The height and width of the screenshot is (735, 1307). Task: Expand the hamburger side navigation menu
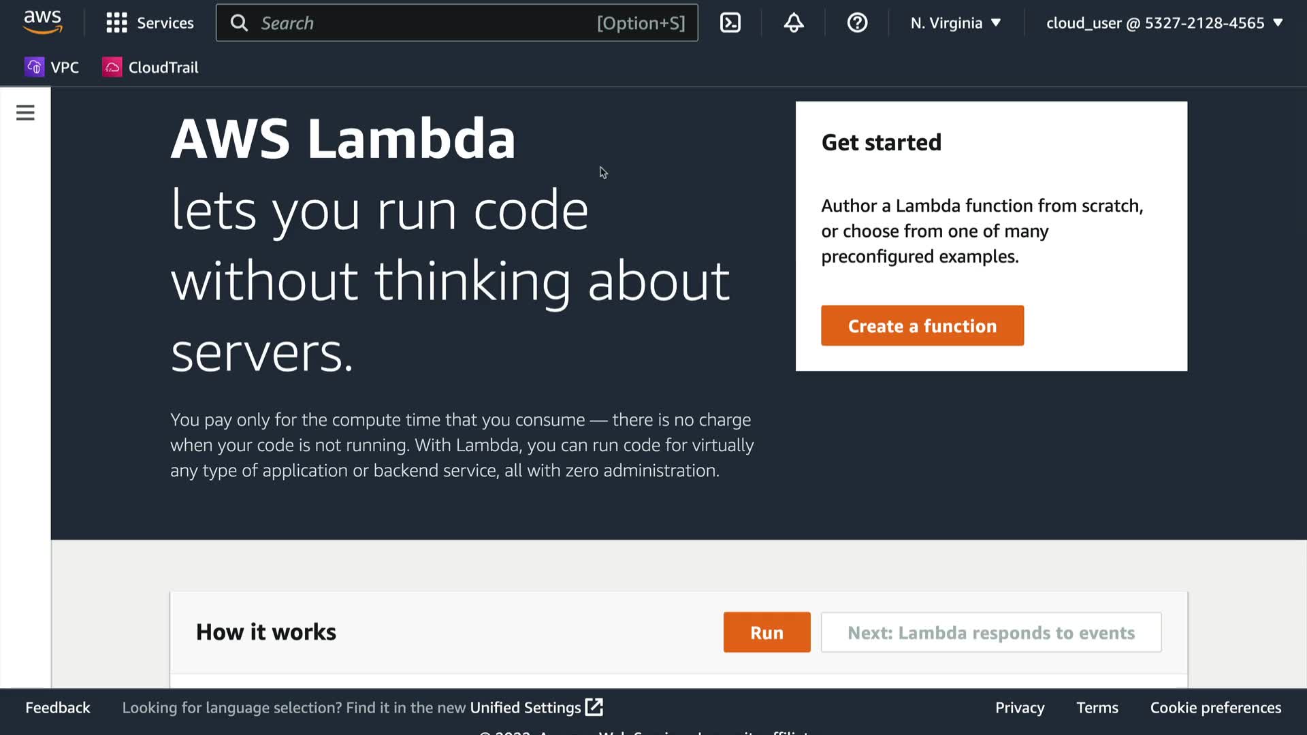pyautogui.click(x=25, y=112)
